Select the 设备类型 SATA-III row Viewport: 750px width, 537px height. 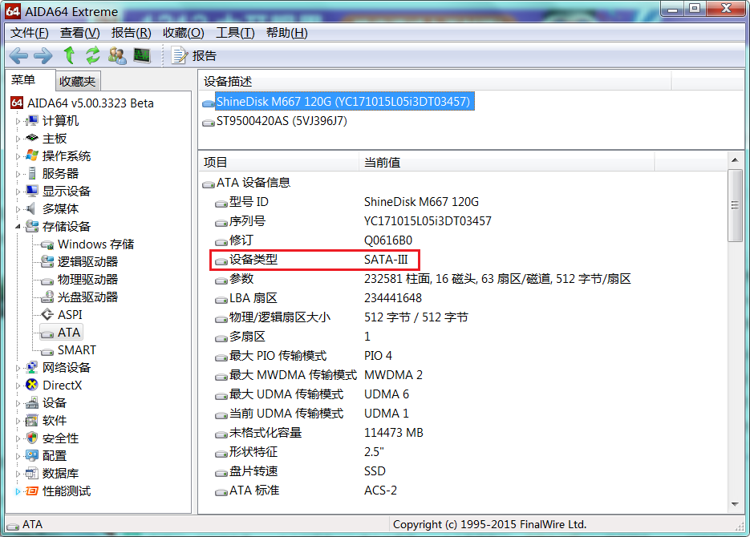pos(314,260)
